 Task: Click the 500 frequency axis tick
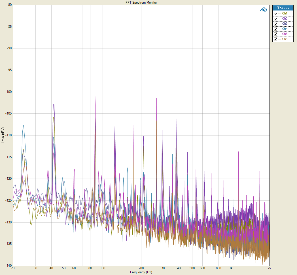coord(192,268)
